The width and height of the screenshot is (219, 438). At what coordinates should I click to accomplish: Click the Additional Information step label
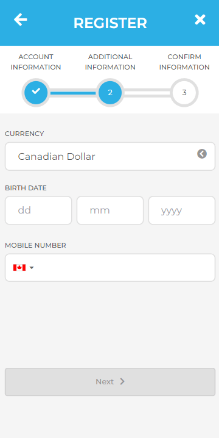110,62
